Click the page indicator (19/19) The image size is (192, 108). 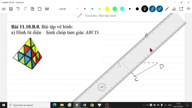coord(62,9)
